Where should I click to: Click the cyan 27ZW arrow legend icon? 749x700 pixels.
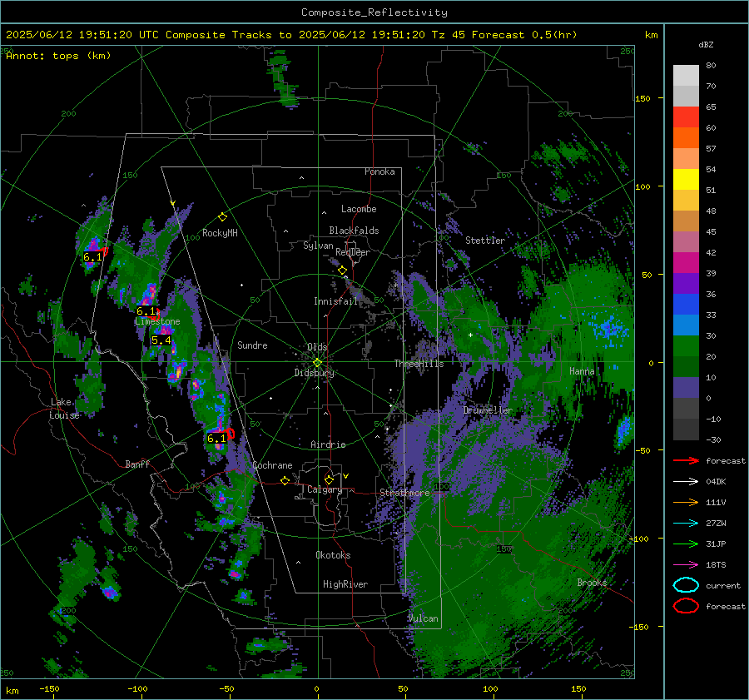point(686,524)
